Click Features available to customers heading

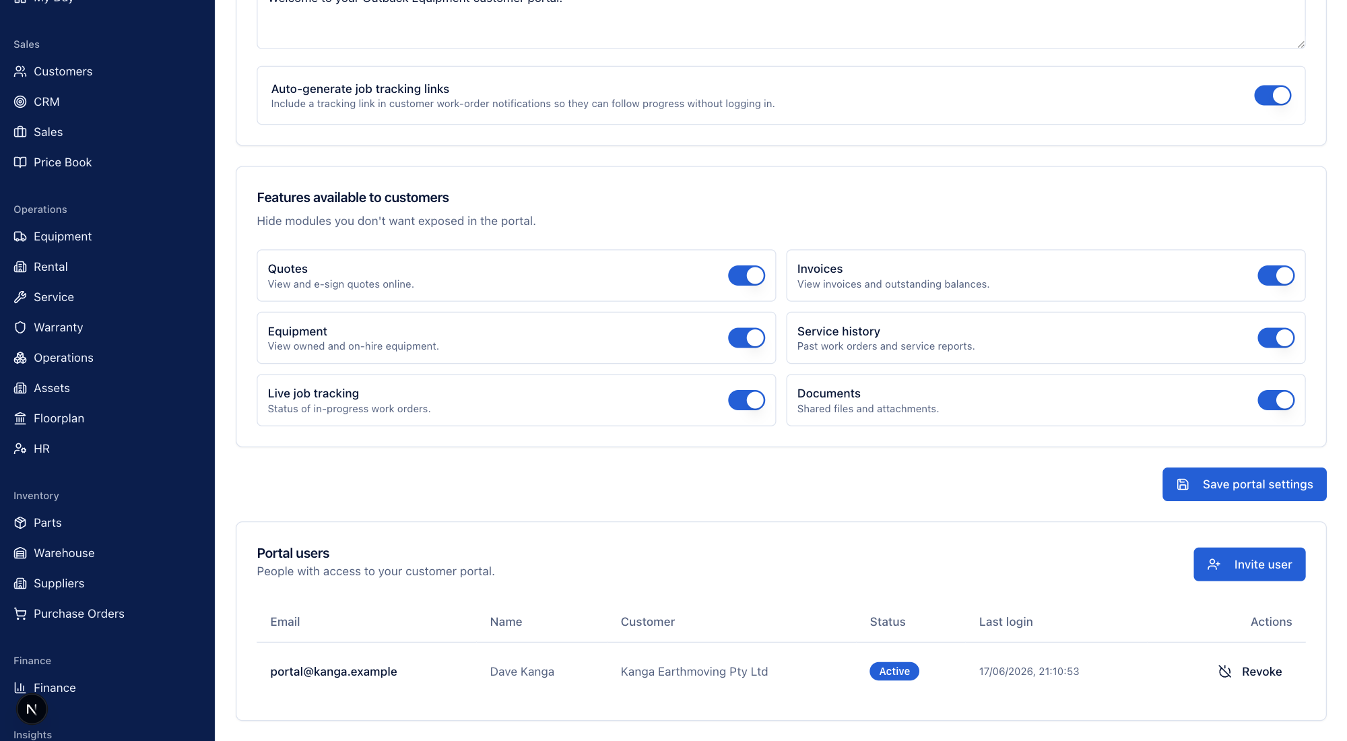click(352, 197)
